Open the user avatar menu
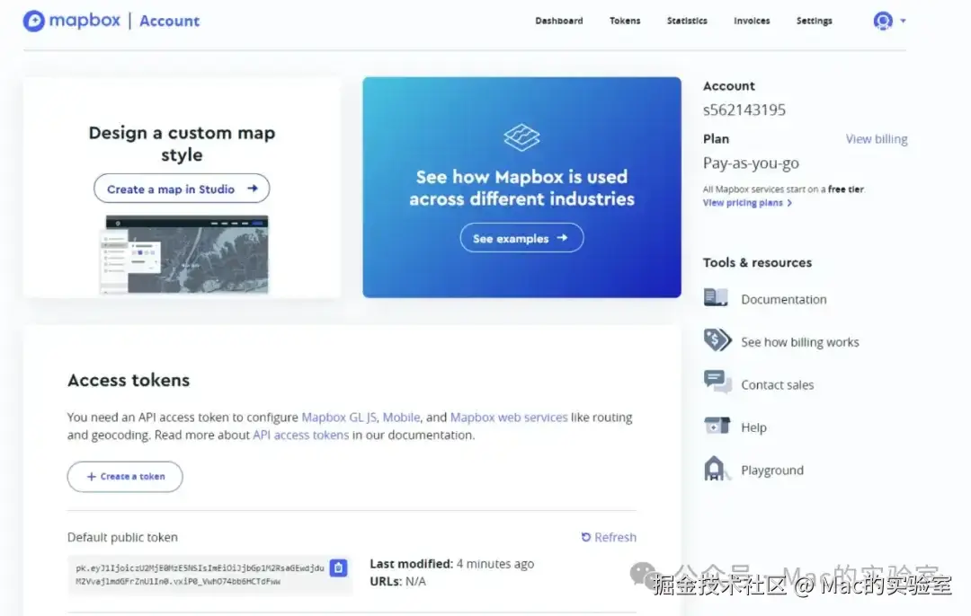 pyautogui.click(x=883, y=21)
